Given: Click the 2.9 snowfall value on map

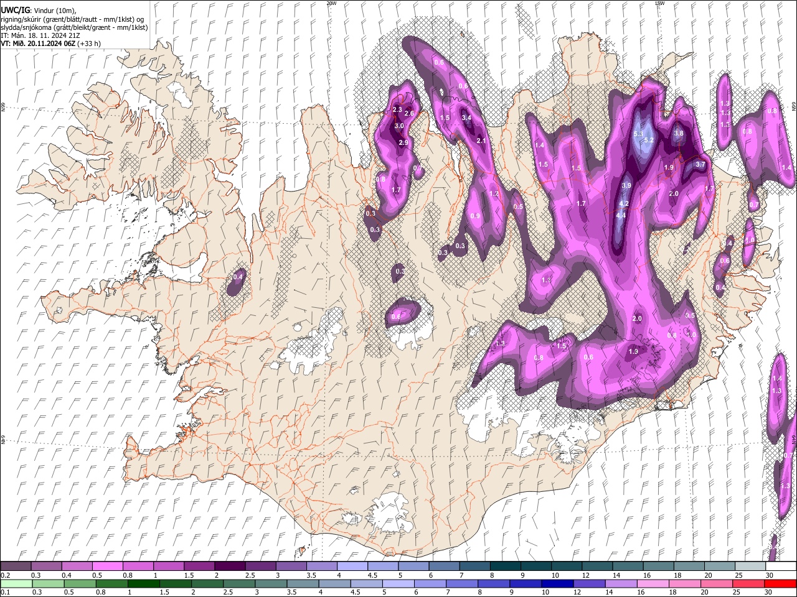Looking at the screenshot, I should 403,142.
